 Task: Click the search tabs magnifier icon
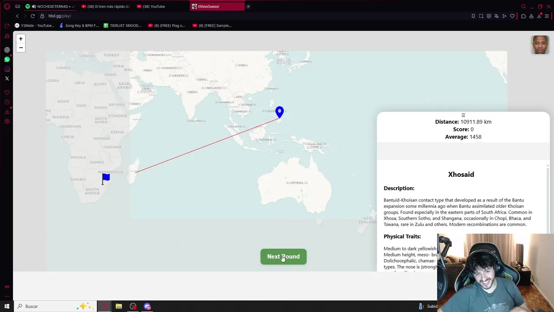coord(523,6)
